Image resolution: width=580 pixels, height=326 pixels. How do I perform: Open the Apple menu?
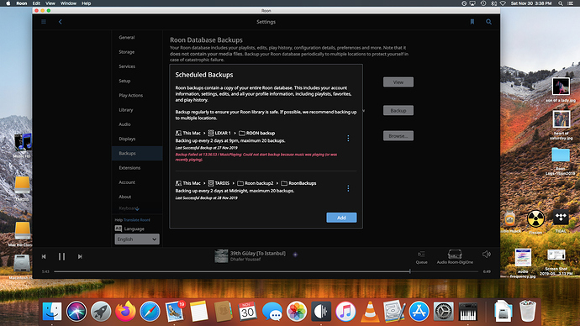(8, 3)
